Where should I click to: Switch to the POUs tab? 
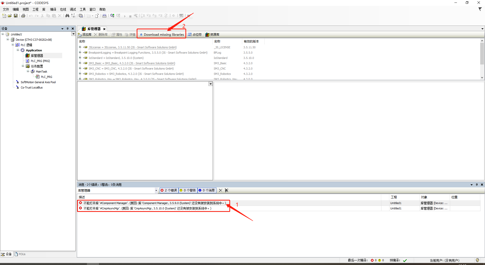point(20,254)
